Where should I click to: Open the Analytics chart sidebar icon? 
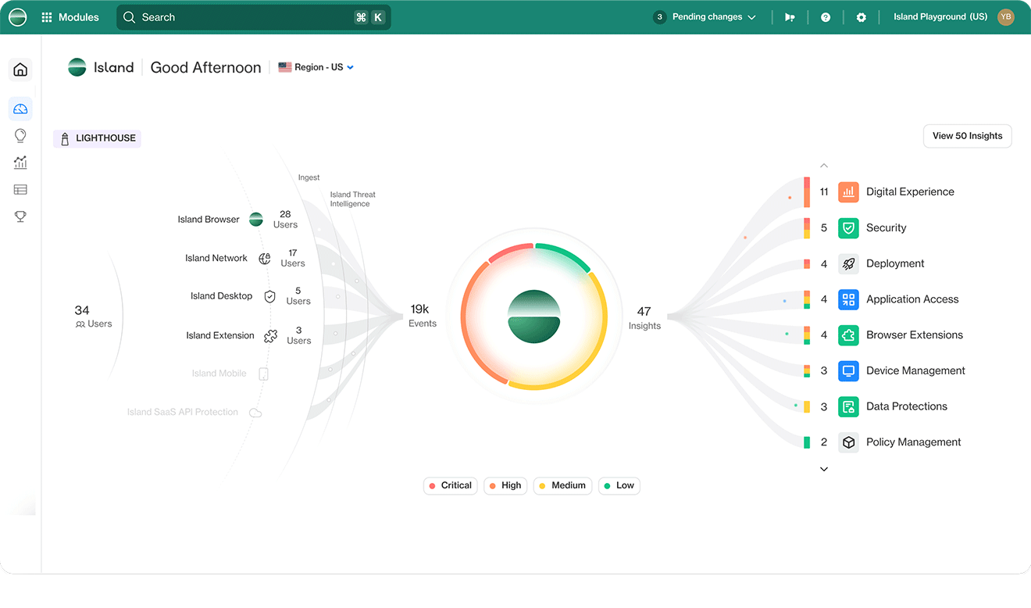pyautogui.click(x=20, y=163)
